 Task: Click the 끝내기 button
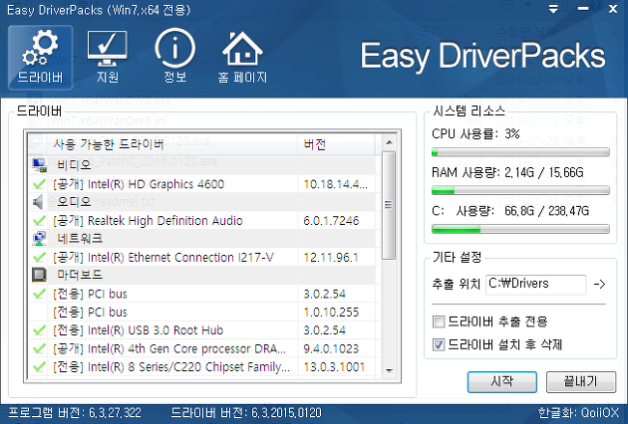point(581,382)
